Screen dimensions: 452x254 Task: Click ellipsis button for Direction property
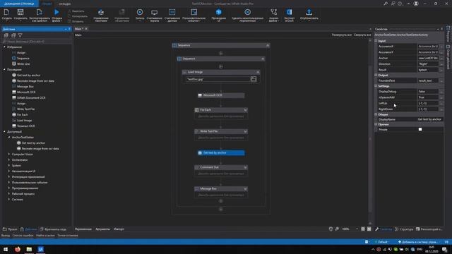441,64
